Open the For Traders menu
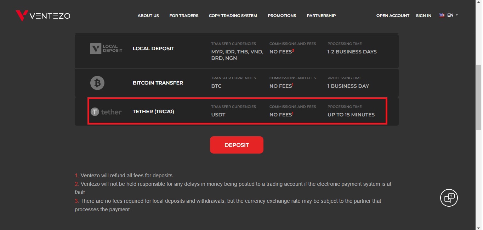 point(184,16)
